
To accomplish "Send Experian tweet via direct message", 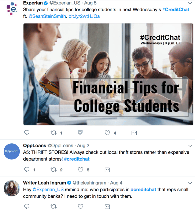I will click(134, 133).
